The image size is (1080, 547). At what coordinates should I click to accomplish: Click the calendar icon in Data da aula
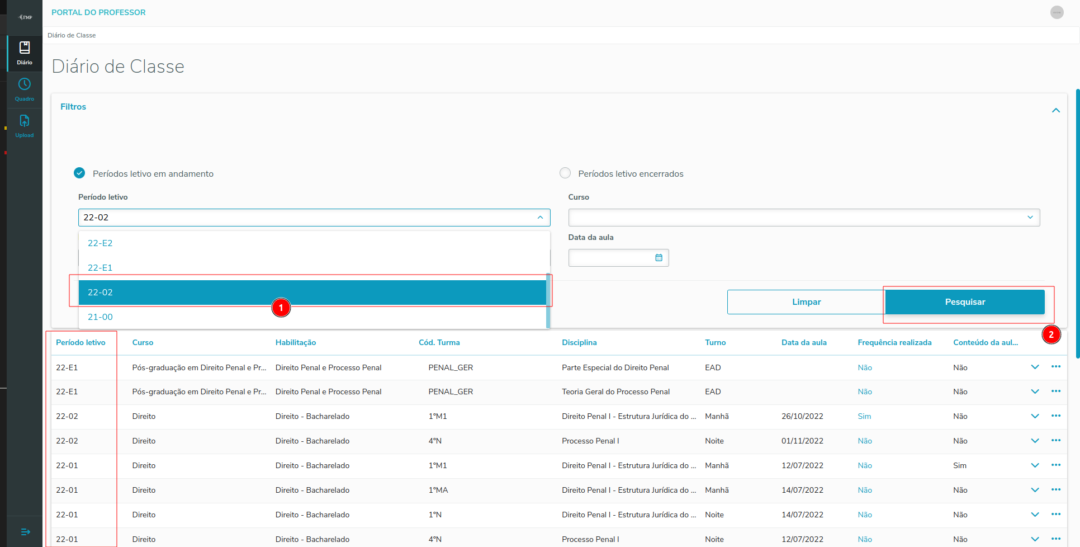tap(659, 258)
